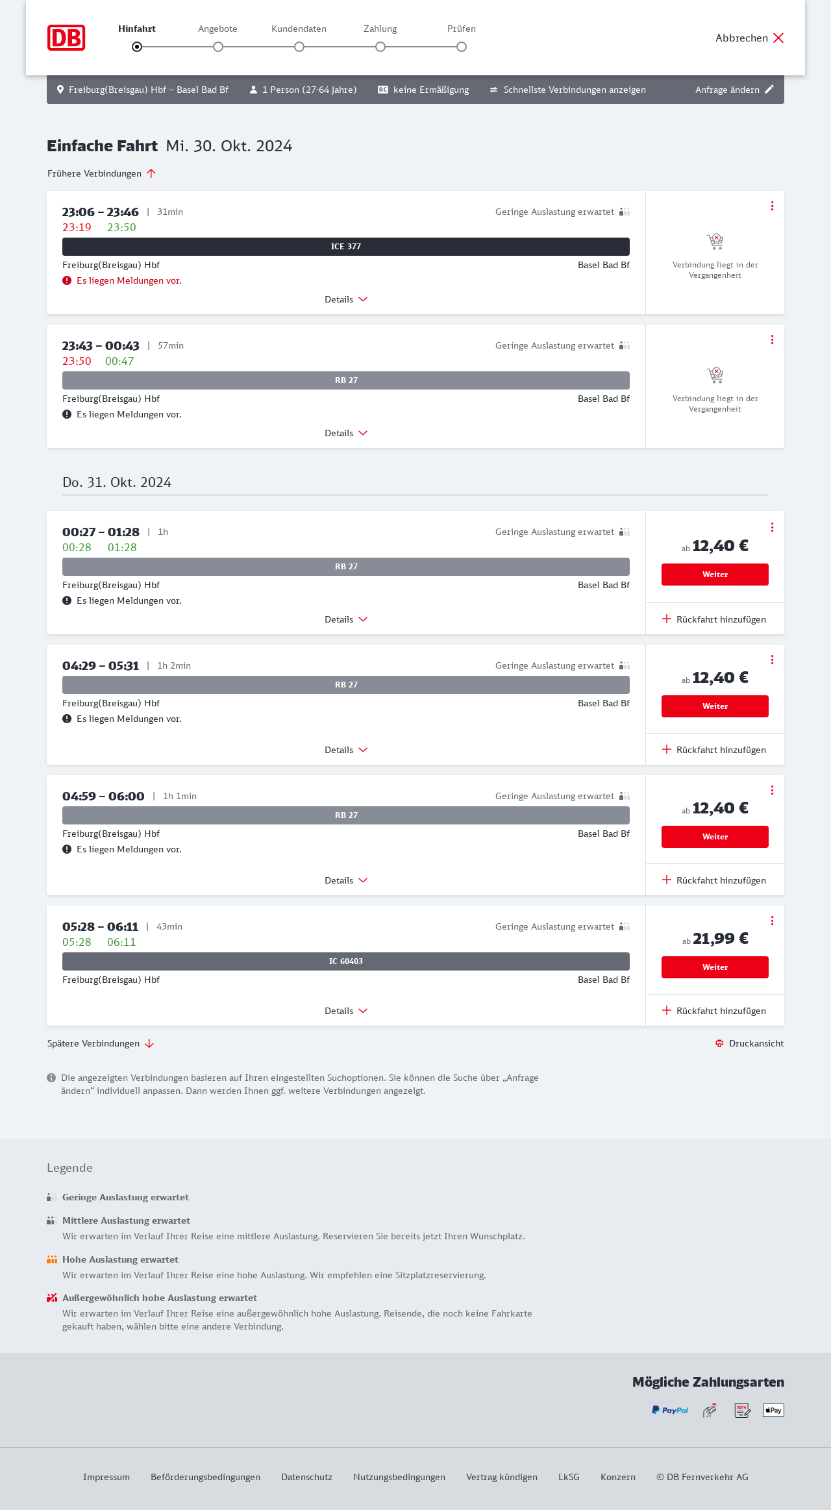Click the Anfrage ändern pencil icon
The width and height of the screenshot is (831, 1510).
tap(769, 90)
